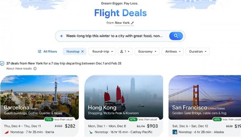This screenshot has width=241, height=137.
Task: Click the blue search magnifier button
Action: tap(176, 36)
